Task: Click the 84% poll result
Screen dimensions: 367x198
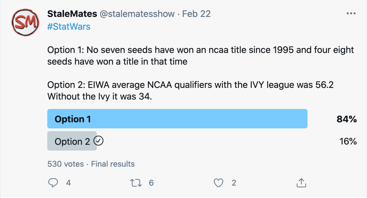Action: pos(346,119)
